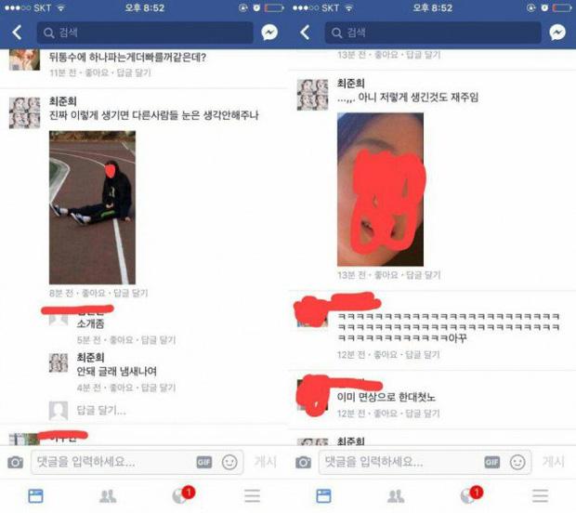The height and width of the screenshot is (513, 576).
Task: Like the 8분 전 photo comment
Action: point(93,293)
